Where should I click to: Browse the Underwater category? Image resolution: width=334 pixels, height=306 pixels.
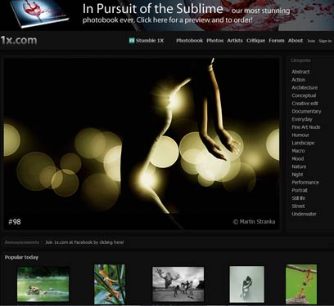(x=304, y=214)
